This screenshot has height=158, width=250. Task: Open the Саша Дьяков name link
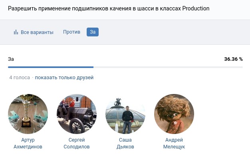pyautogui.click(x=125, y=143)
